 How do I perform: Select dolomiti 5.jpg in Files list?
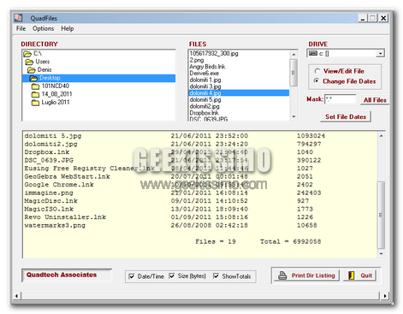pyautogui.click(x=205, y=99)
